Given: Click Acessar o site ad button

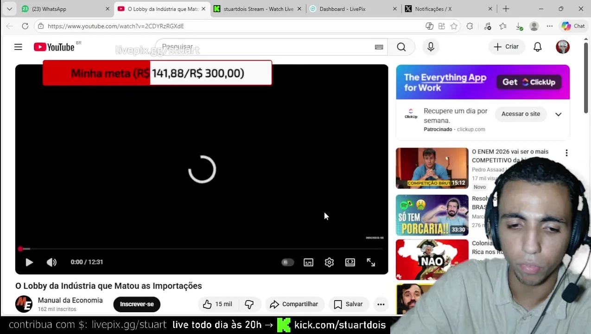Looking at the screenshot, I should 521,114.
